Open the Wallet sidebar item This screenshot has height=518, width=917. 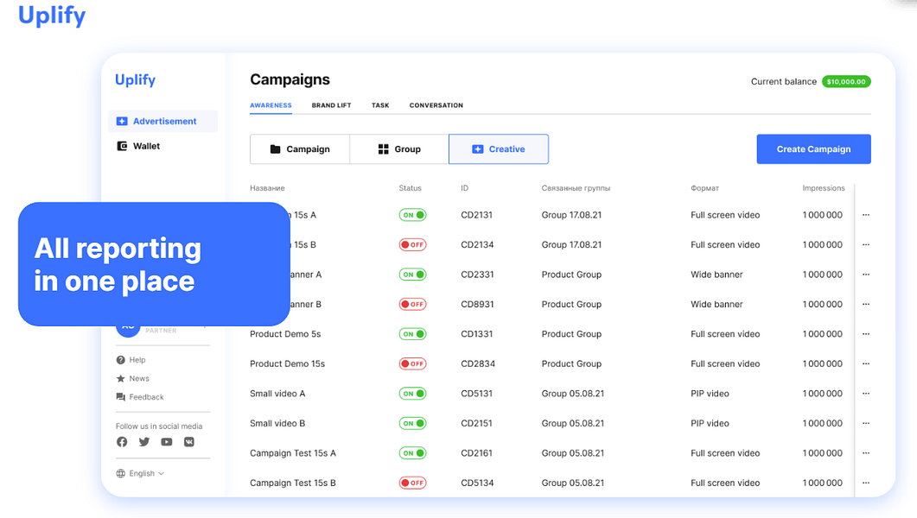click(x=138, y=146)
